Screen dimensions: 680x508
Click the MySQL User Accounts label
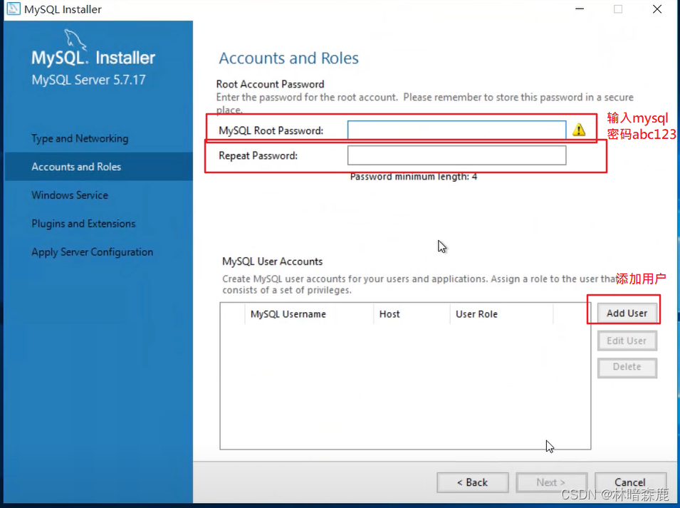pos(272,261)
